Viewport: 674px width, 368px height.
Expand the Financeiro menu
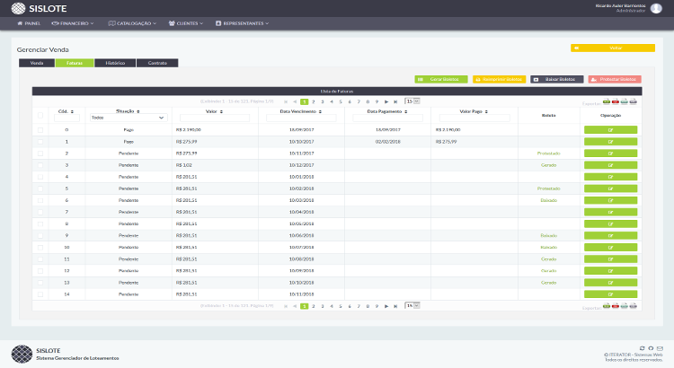72,23
